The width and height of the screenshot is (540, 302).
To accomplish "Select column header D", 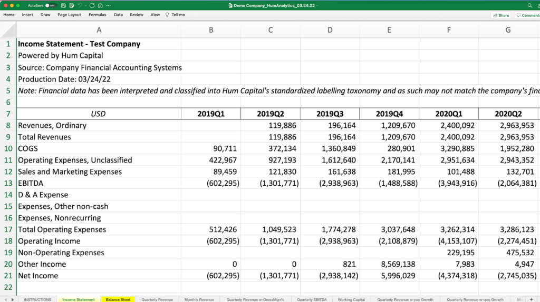I will [x=330, y=30].
